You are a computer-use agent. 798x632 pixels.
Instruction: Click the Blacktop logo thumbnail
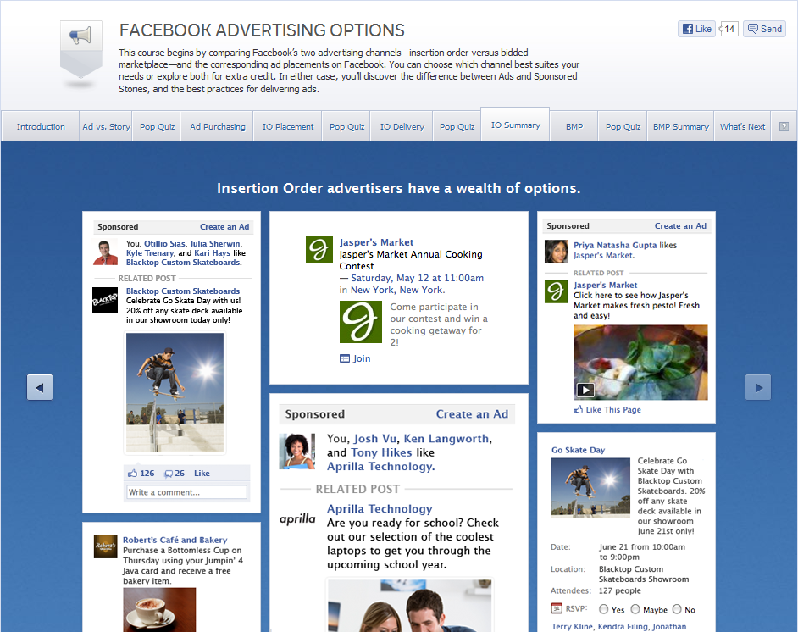tap(105, 300)
